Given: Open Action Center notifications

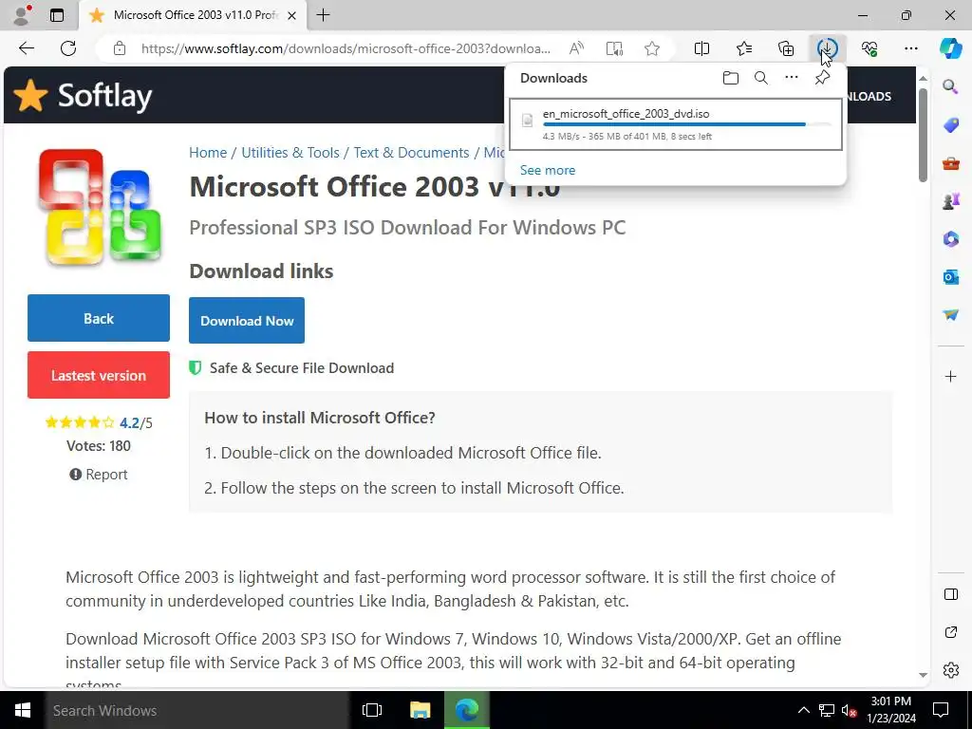Looking at the screenshot, I should click(x=941, y=710).
